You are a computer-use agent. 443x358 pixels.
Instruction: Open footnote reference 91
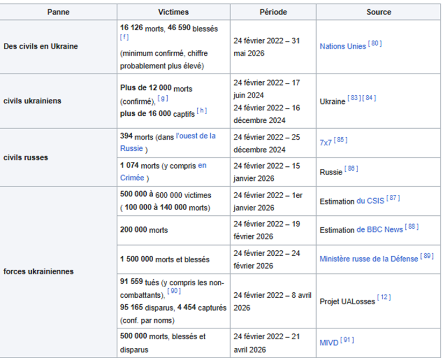[x=347, y=340]
